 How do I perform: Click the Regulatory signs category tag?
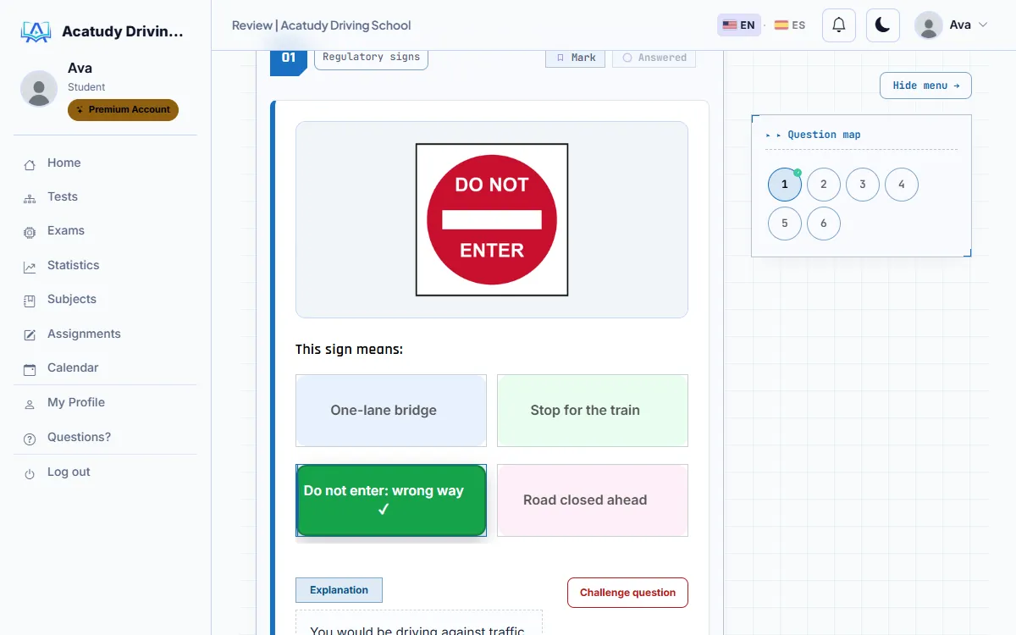tap(371, 58)
